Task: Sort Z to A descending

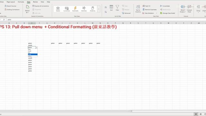Action: [x=106, y=12]
